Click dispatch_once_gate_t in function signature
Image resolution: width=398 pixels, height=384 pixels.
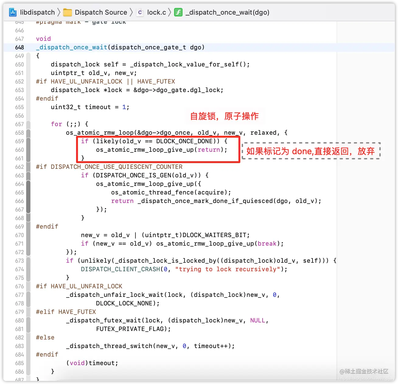click(148, 47)
